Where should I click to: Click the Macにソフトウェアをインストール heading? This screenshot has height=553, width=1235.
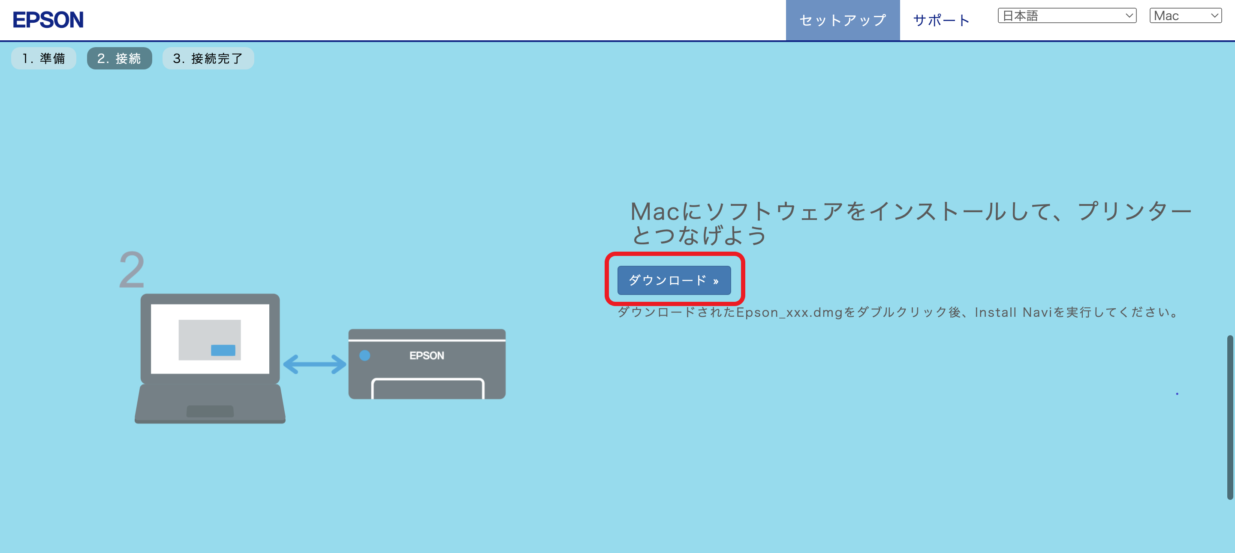910,223
